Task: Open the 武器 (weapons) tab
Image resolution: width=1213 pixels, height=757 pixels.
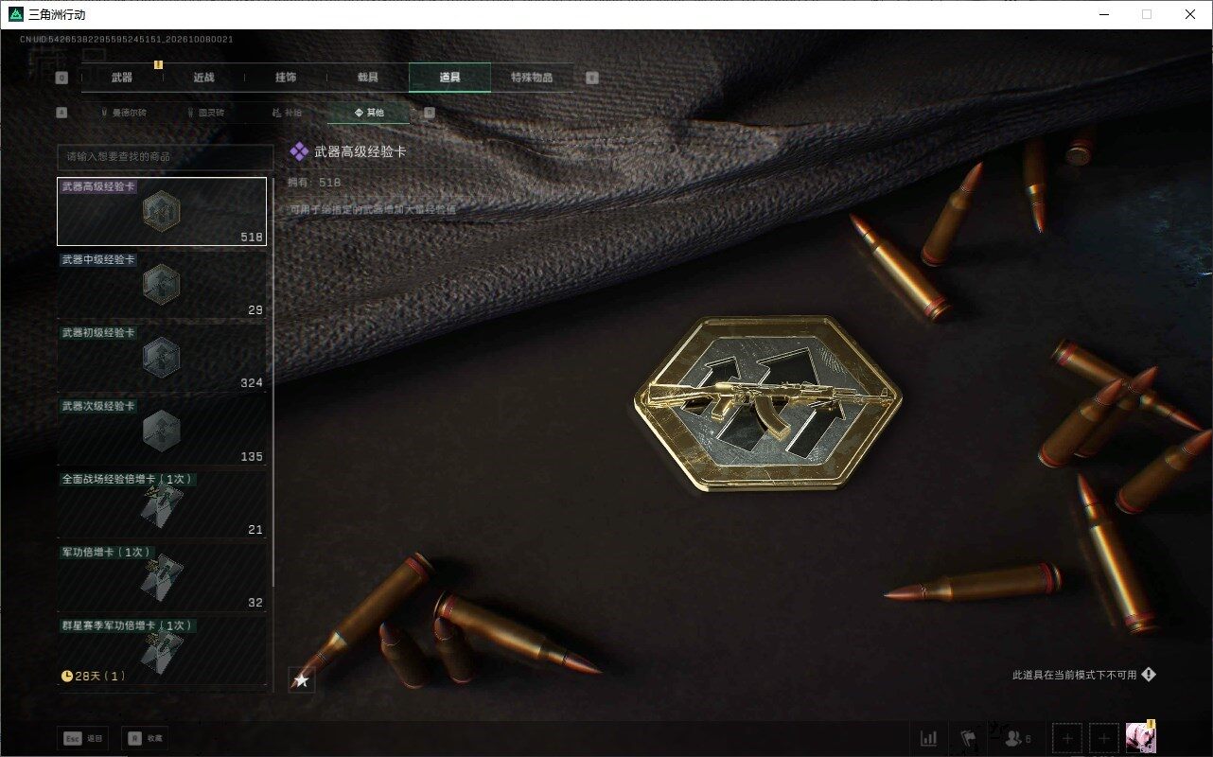Action: (x=122, y=78)
